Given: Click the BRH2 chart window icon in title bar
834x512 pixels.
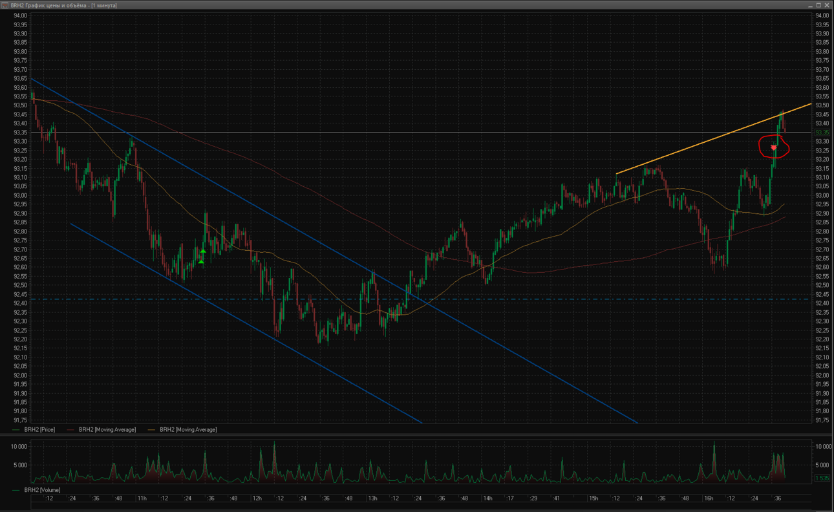Looking at the screenshot, I should pos(5,5).
